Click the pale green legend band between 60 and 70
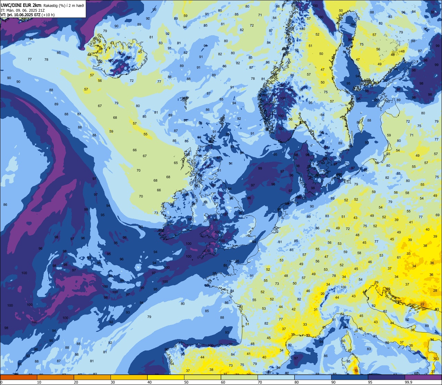The height and width of the screenshot is (385, 442). (239, 377)
